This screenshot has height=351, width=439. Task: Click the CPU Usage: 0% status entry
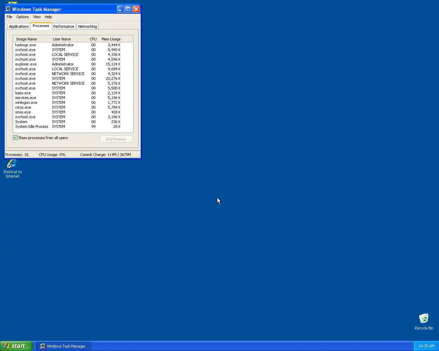[57, 155]
